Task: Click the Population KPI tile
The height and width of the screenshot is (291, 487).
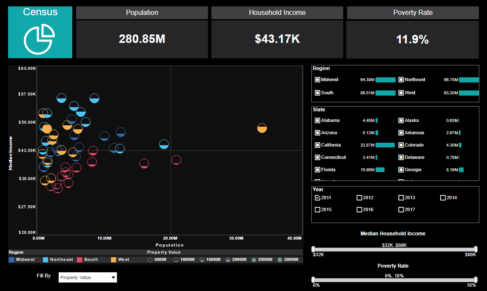Action: click(142, 39)
